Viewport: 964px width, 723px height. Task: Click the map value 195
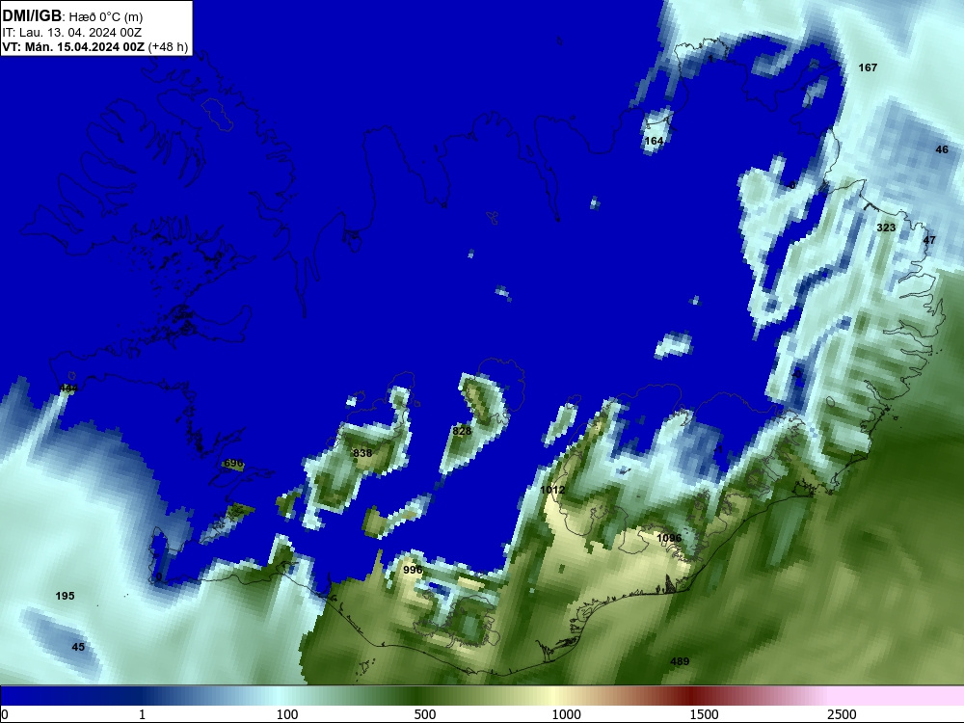(65, 596)
